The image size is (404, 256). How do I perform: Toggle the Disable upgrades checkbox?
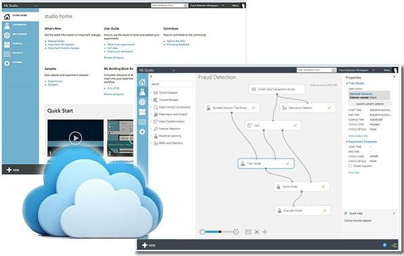tap(350, 166)
